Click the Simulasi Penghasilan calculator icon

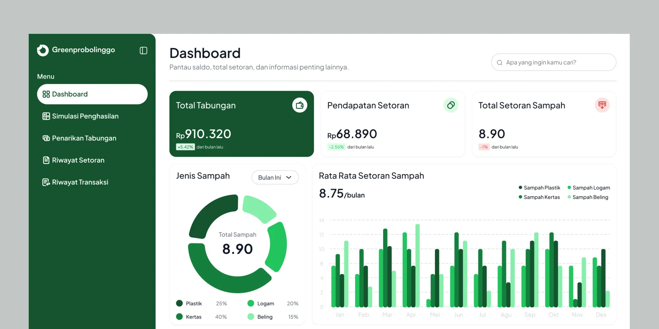(x=46, y=116)
